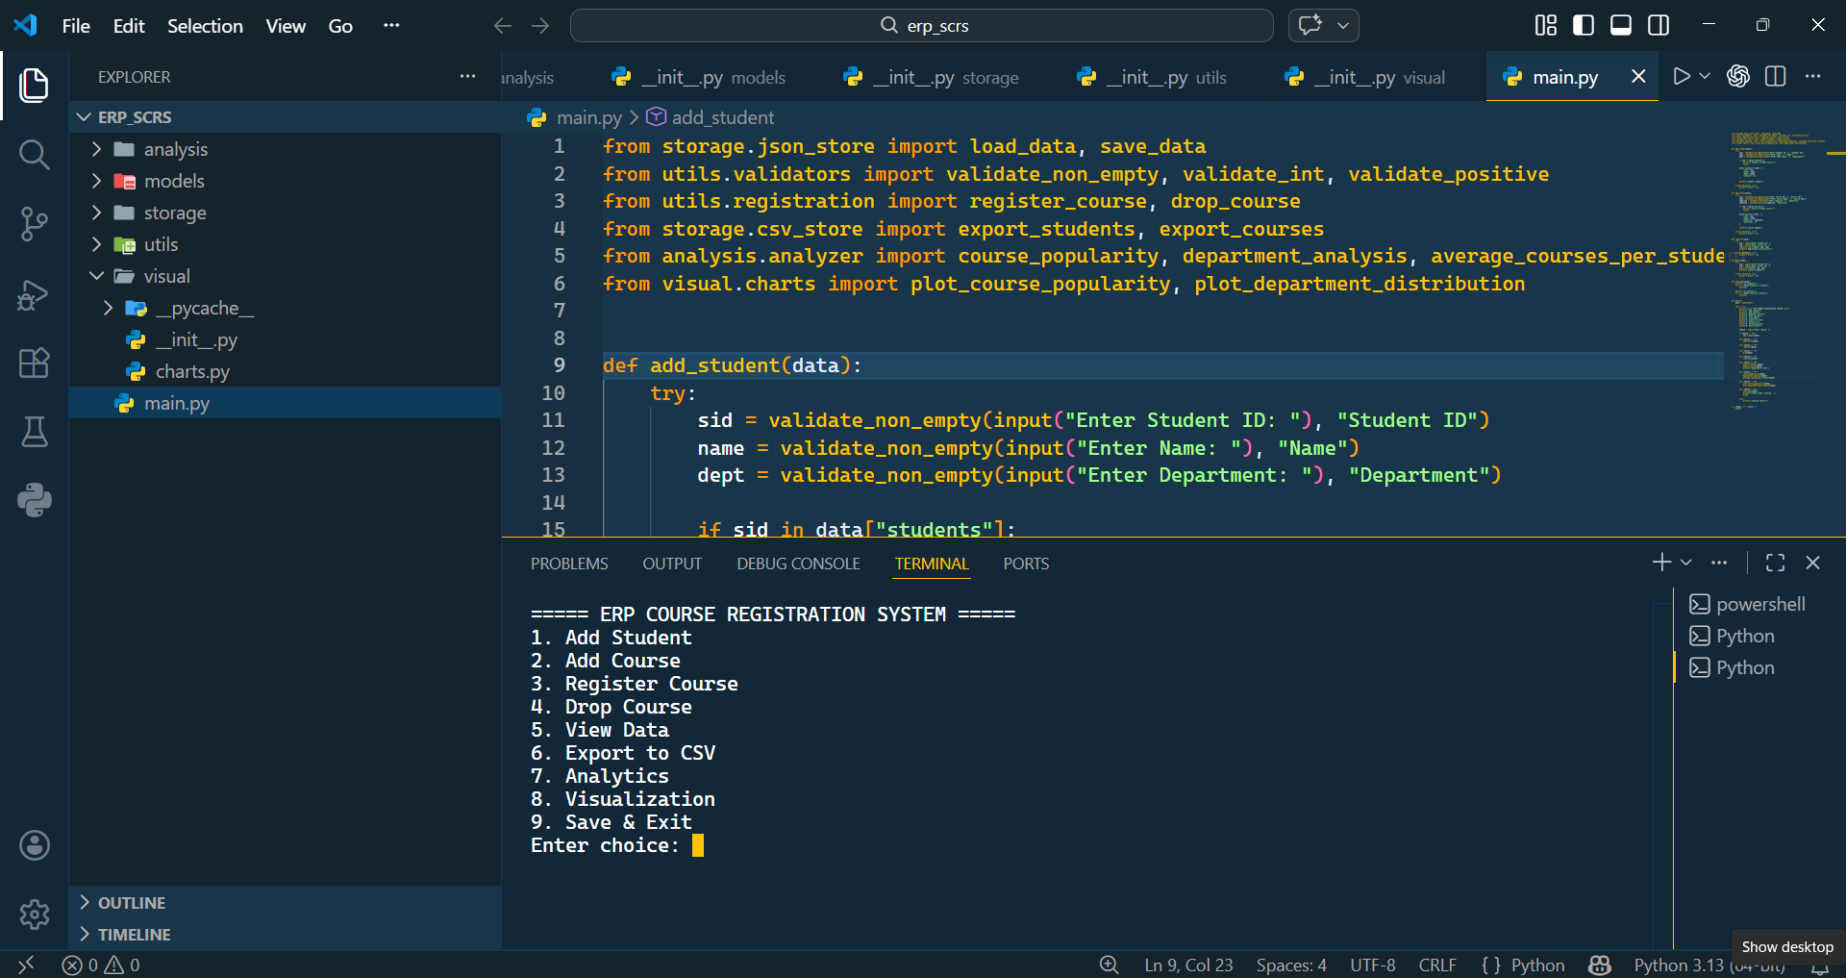Open Explorer views and more actions
Image resolution: width=1846 pixels, height=978 pixels.
467,76
